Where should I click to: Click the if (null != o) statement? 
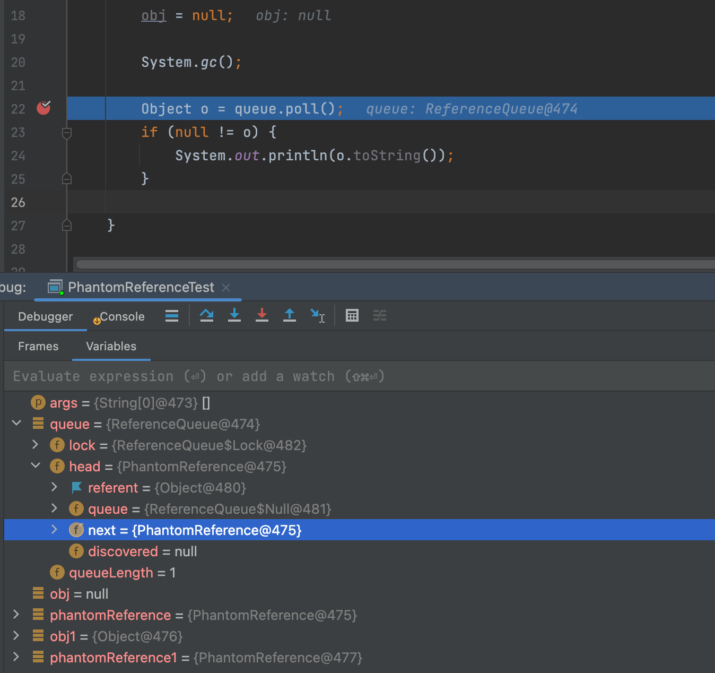click(x=208, y=132)
